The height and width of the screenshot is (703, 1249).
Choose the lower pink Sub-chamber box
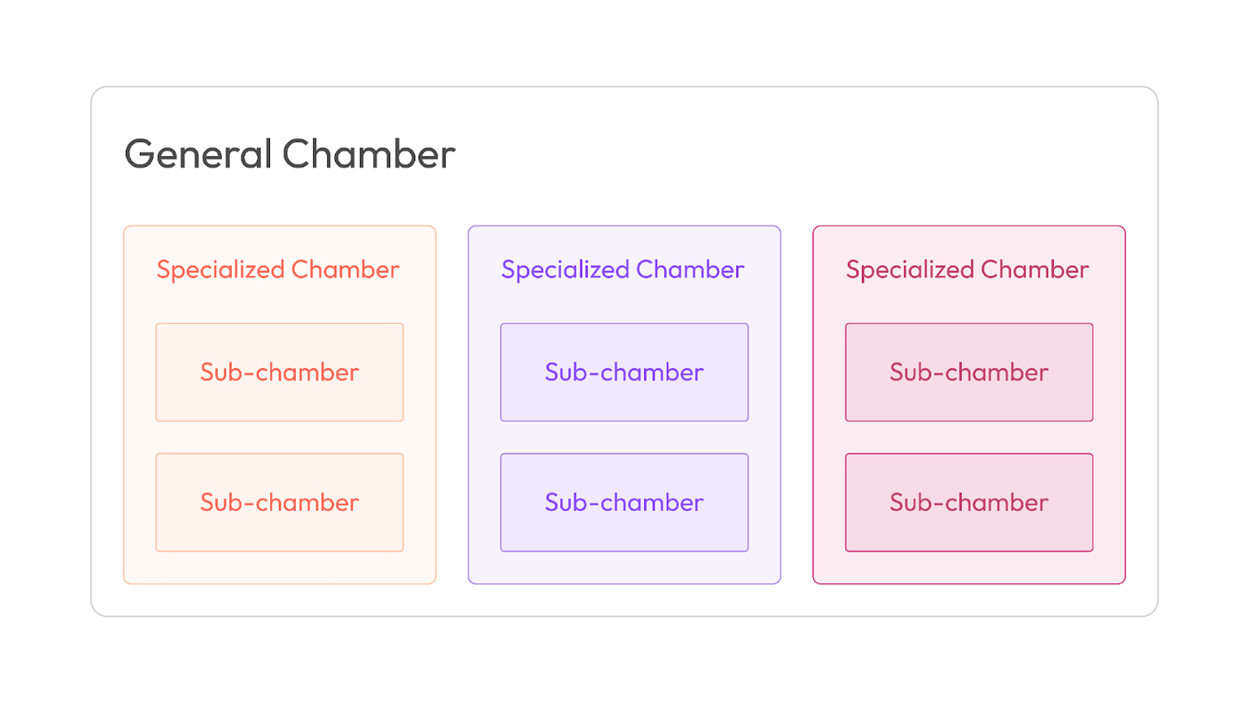point(969,502)
